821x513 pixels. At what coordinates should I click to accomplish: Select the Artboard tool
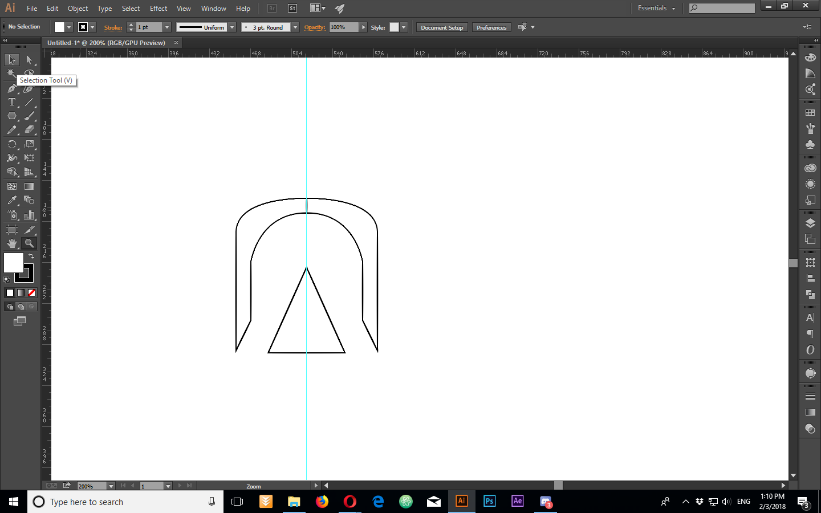[x=12, y=229]
